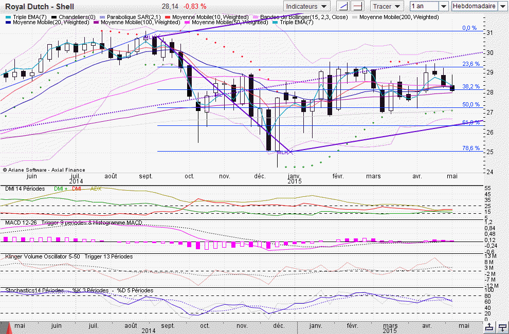Image resolution: width=509 pixels, height=334 pixels.
Task: Click the 1 an period field
Action: tap(425, 6)
